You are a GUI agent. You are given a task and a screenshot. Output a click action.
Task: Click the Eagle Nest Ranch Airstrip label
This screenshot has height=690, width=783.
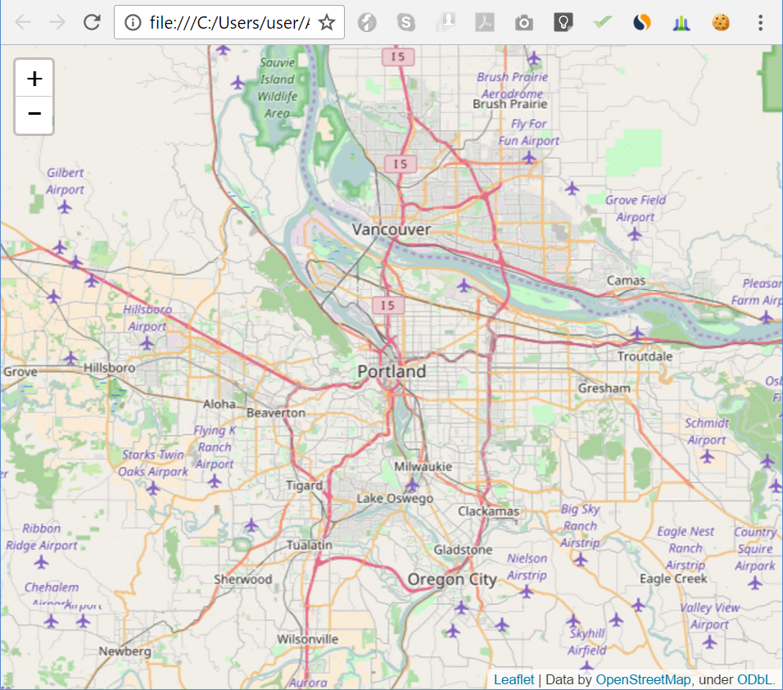tap(686, 548)
